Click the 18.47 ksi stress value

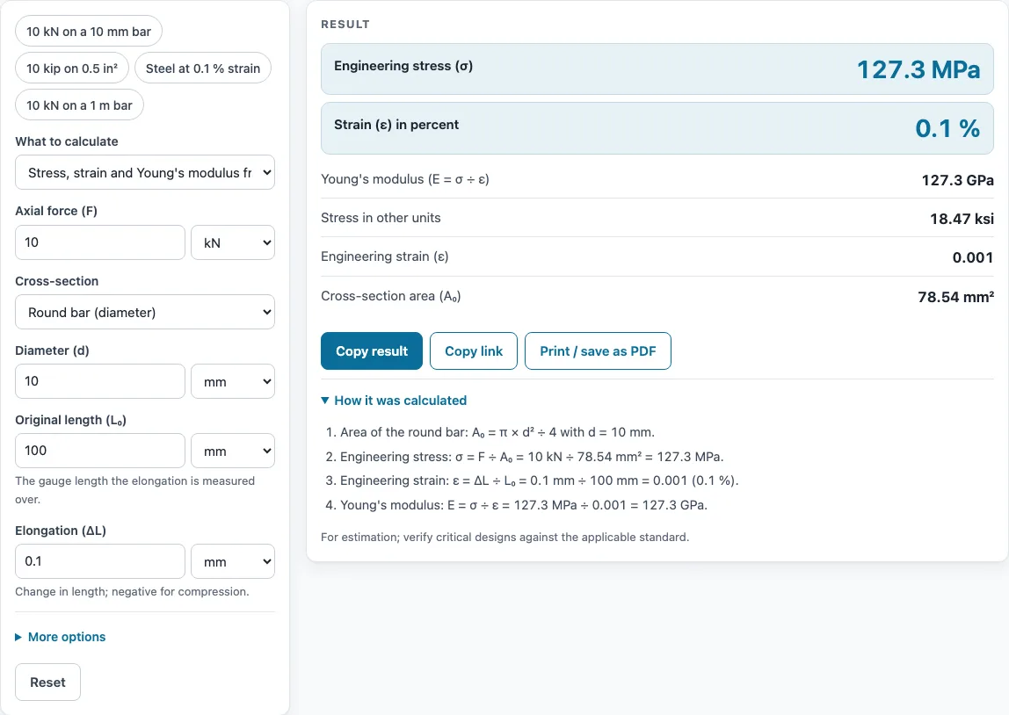(962, 219)
